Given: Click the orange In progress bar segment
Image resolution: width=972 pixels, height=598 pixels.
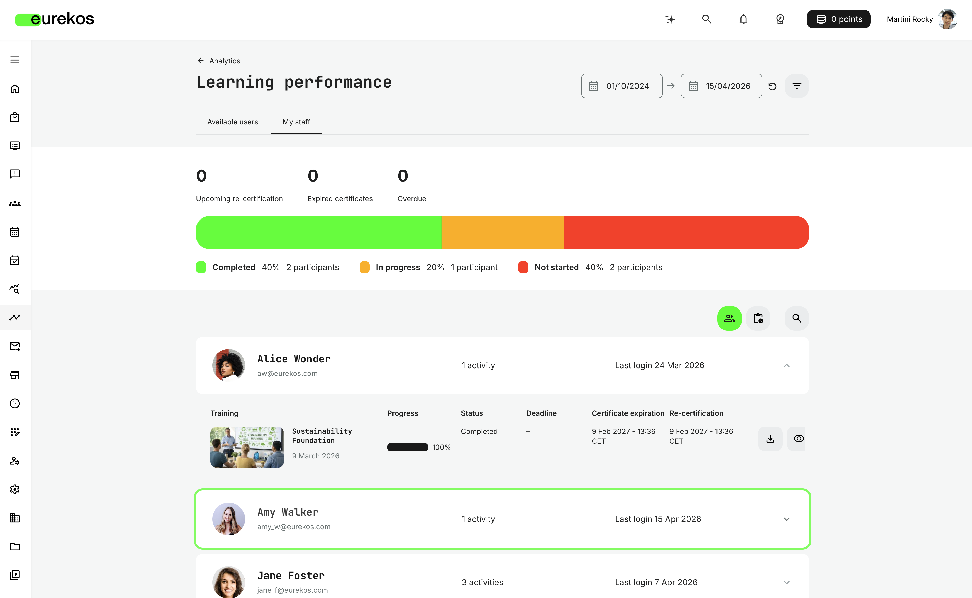Looking at the screenshot, I should (x=503, y=233).
